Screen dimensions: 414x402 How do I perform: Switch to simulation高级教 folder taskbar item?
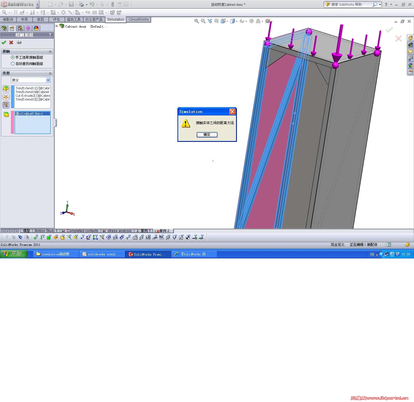(56, 254)
